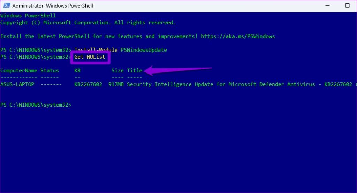Image resolution: width=357 pixels, height=193 pixels.
Task: Click the KB2267602 value in KB column
Action: 88,84
